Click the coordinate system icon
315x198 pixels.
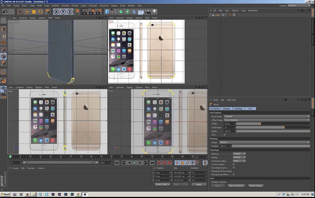tap(76, 12)
